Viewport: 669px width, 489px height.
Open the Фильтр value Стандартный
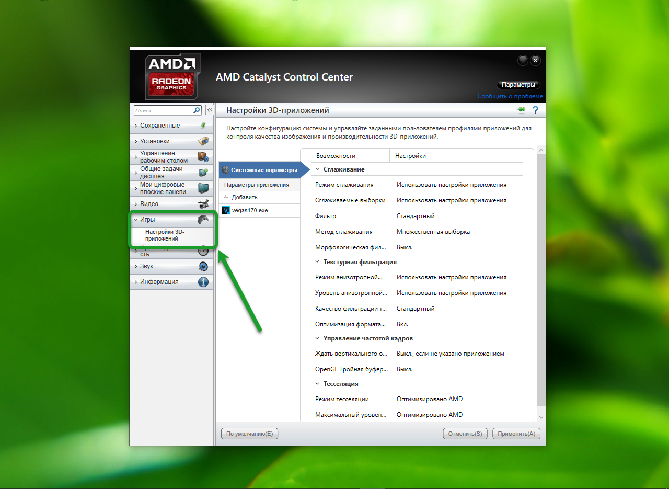[416, 216]
